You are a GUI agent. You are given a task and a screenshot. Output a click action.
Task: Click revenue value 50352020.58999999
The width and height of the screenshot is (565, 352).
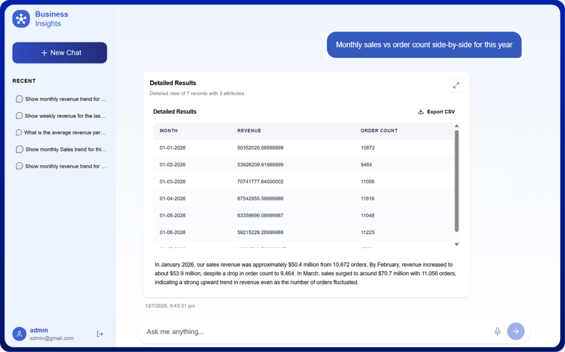pyautogui.click(x=260, y=148)
